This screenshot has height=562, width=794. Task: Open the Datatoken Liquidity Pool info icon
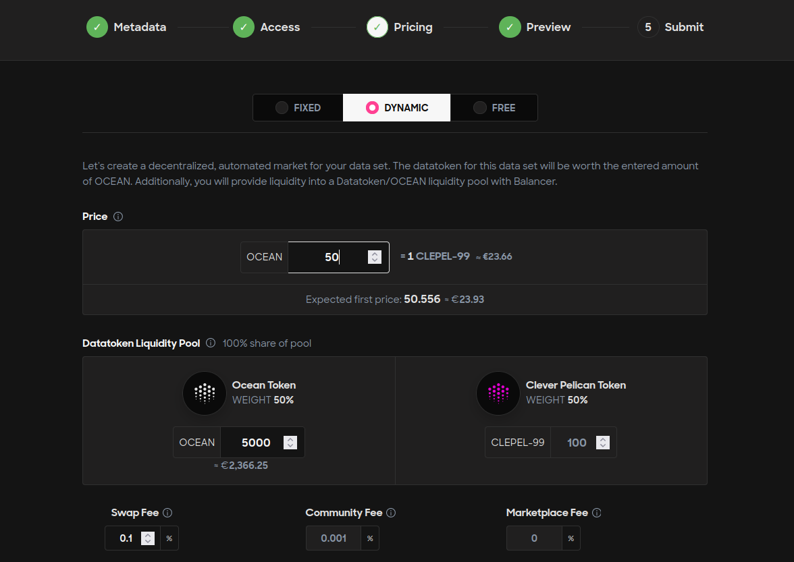(211, 343)
